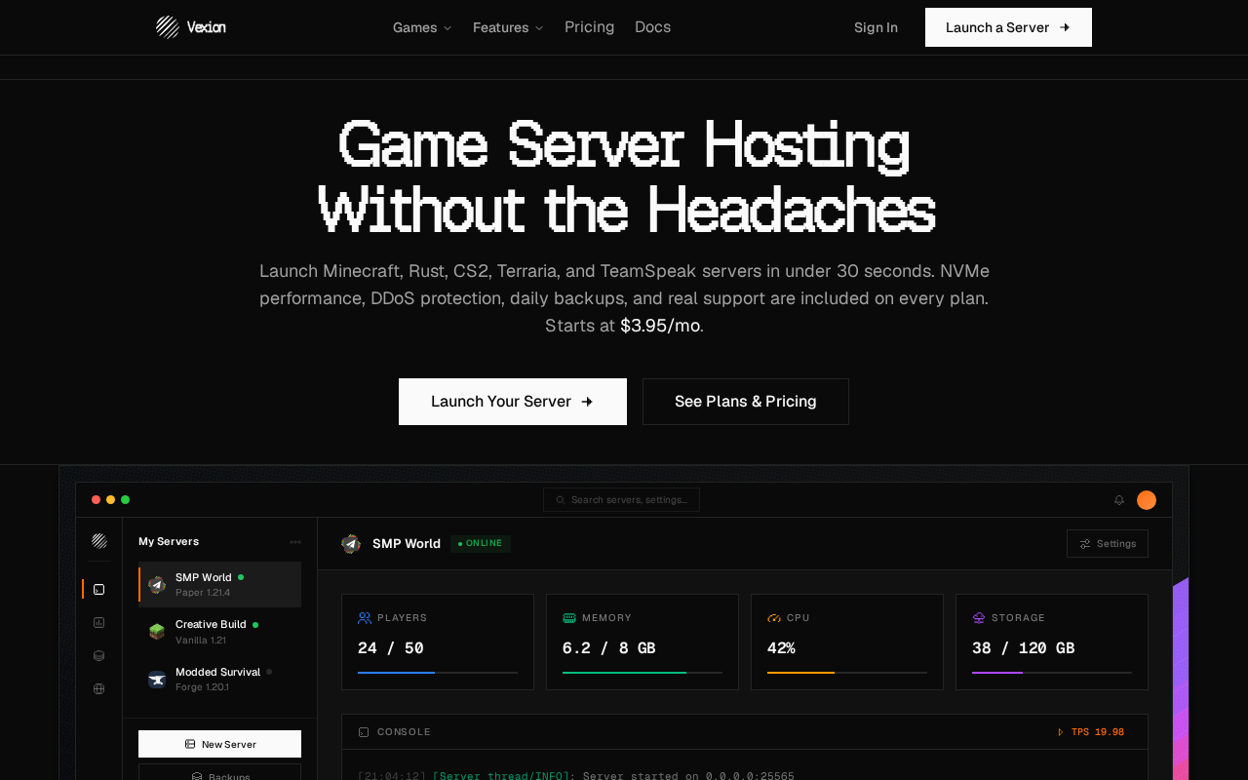Click the Launch a Server button in the navbar
Screen dimensions: 1248x780
(x=1008, y=27)
